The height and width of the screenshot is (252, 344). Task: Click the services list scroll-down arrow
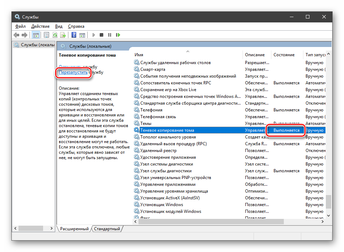pos(328,216)
